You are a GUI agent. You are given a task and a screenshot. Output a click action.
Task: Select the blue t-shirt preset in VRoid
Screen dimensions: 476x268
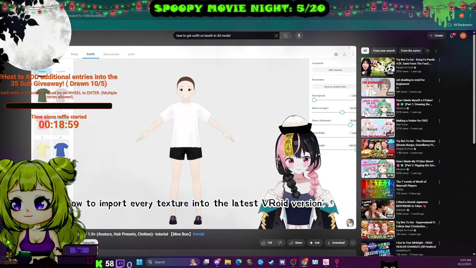tap(61, 150)
